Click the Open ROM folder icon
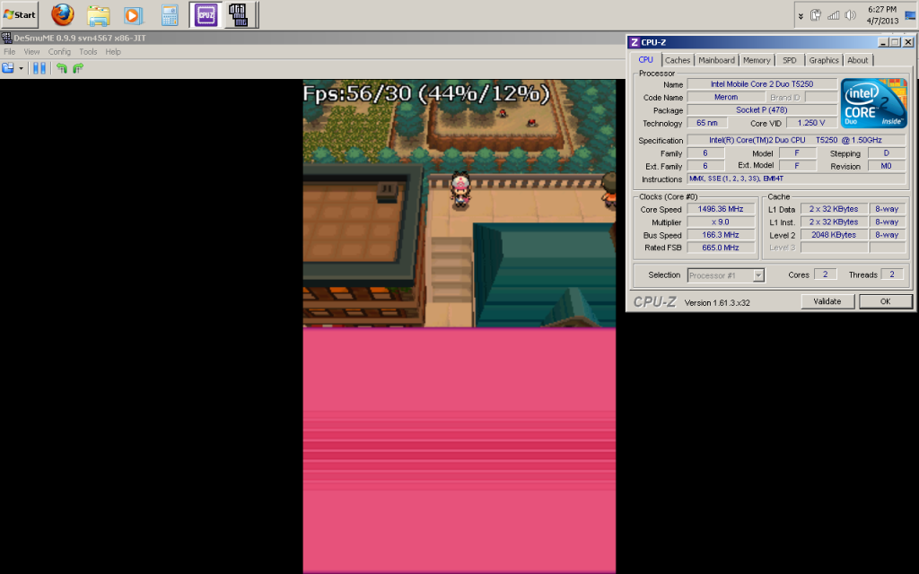 coord(8,68)
